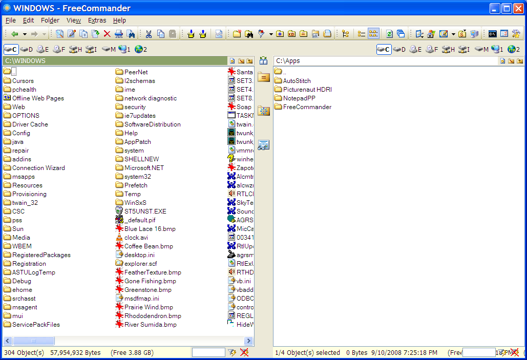Click the Unpack files (blue up arrow box) icon

click(203, 34)
